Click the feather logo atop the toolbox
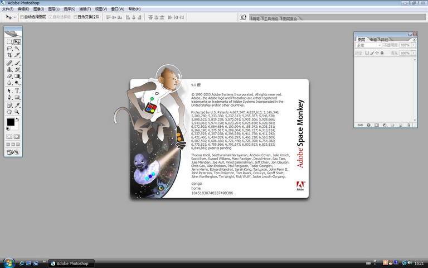Viewport: 428px width, 268px height. tap(13, 33)
